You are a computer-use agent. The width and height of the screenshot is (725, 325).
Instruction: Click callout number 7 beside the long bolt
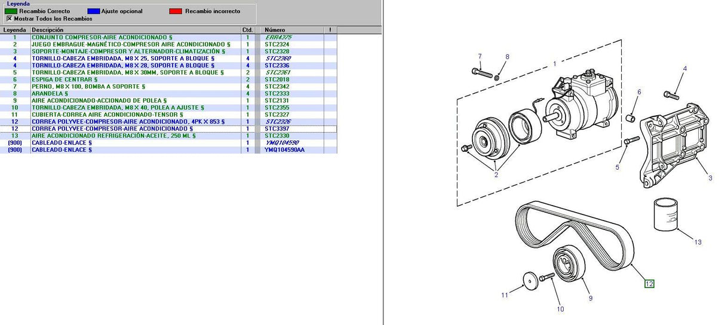coord(480,56)
